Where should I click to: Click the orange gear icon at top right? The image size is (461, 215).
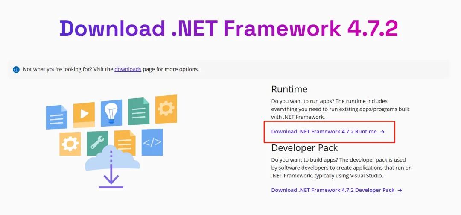click(166, 109)
